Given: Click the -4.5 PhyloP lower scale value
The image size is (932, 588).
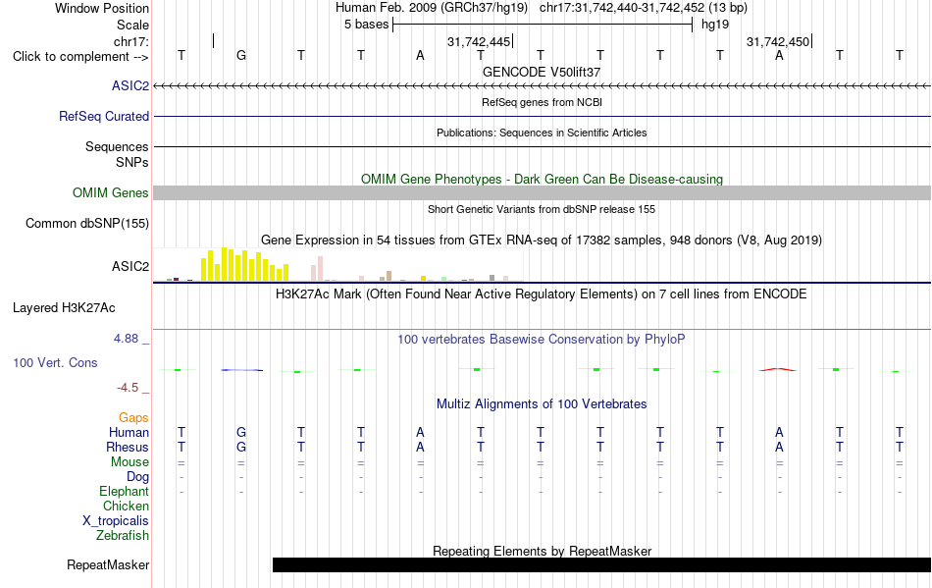Looking at the screenshot, I should tap(128, 388).
